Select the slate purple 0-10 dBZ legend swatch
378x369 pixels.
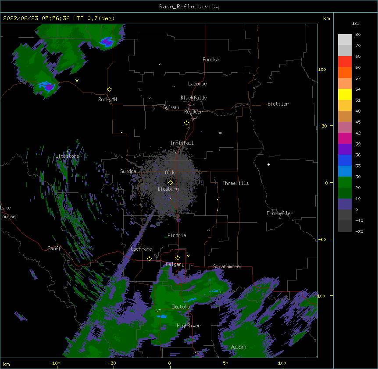(x=345, y=204)
